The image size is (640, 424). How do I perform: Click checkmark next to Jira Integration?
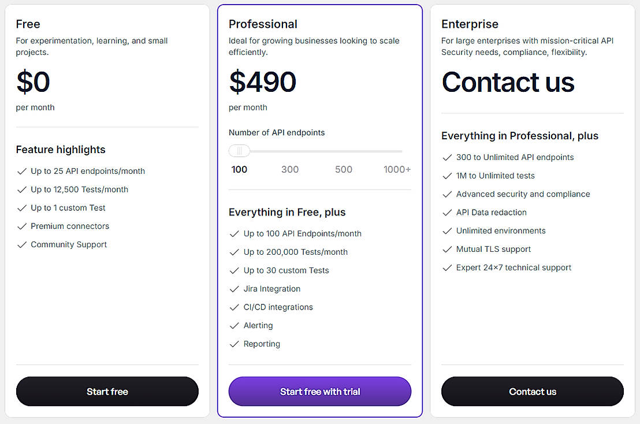[x=235, y=289]
